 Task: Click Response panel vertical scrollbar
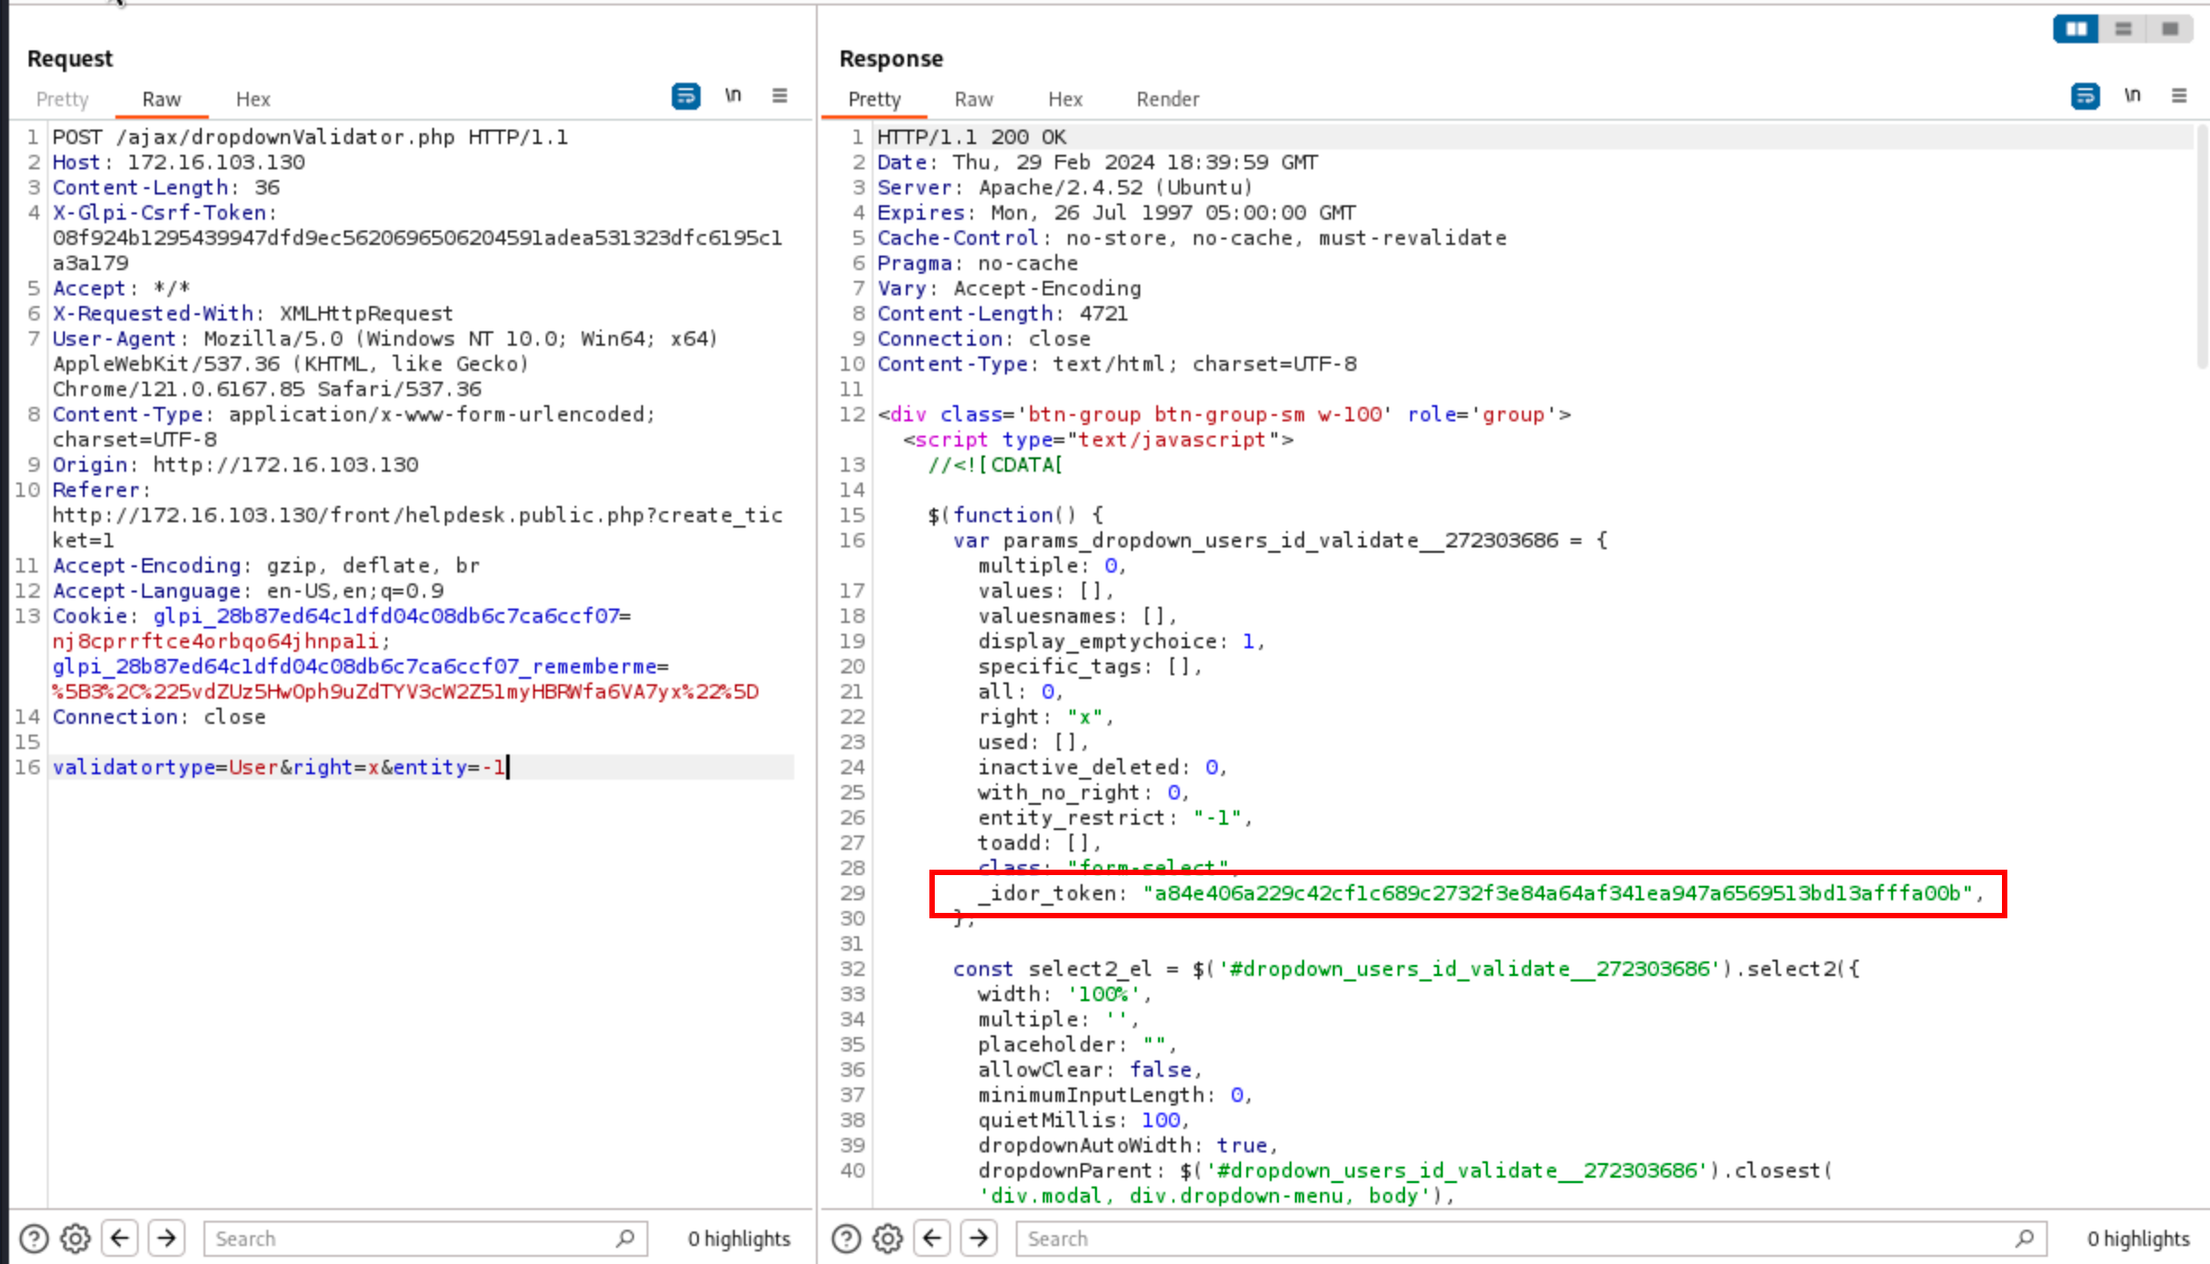point(2202,248)
